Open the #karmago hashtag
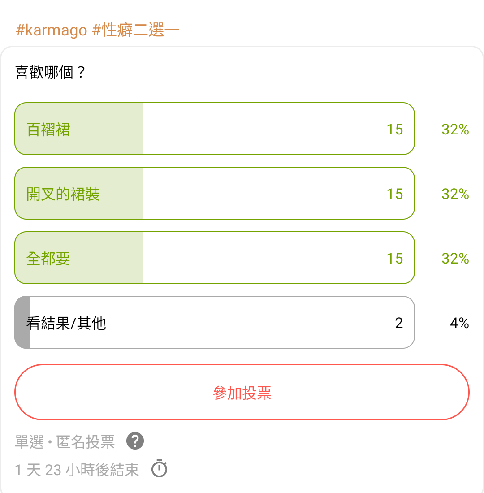Viewport: 484px width, 493px height. 51,30
